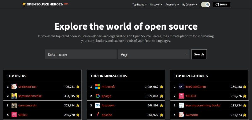Click the BETA badge text

66,4
